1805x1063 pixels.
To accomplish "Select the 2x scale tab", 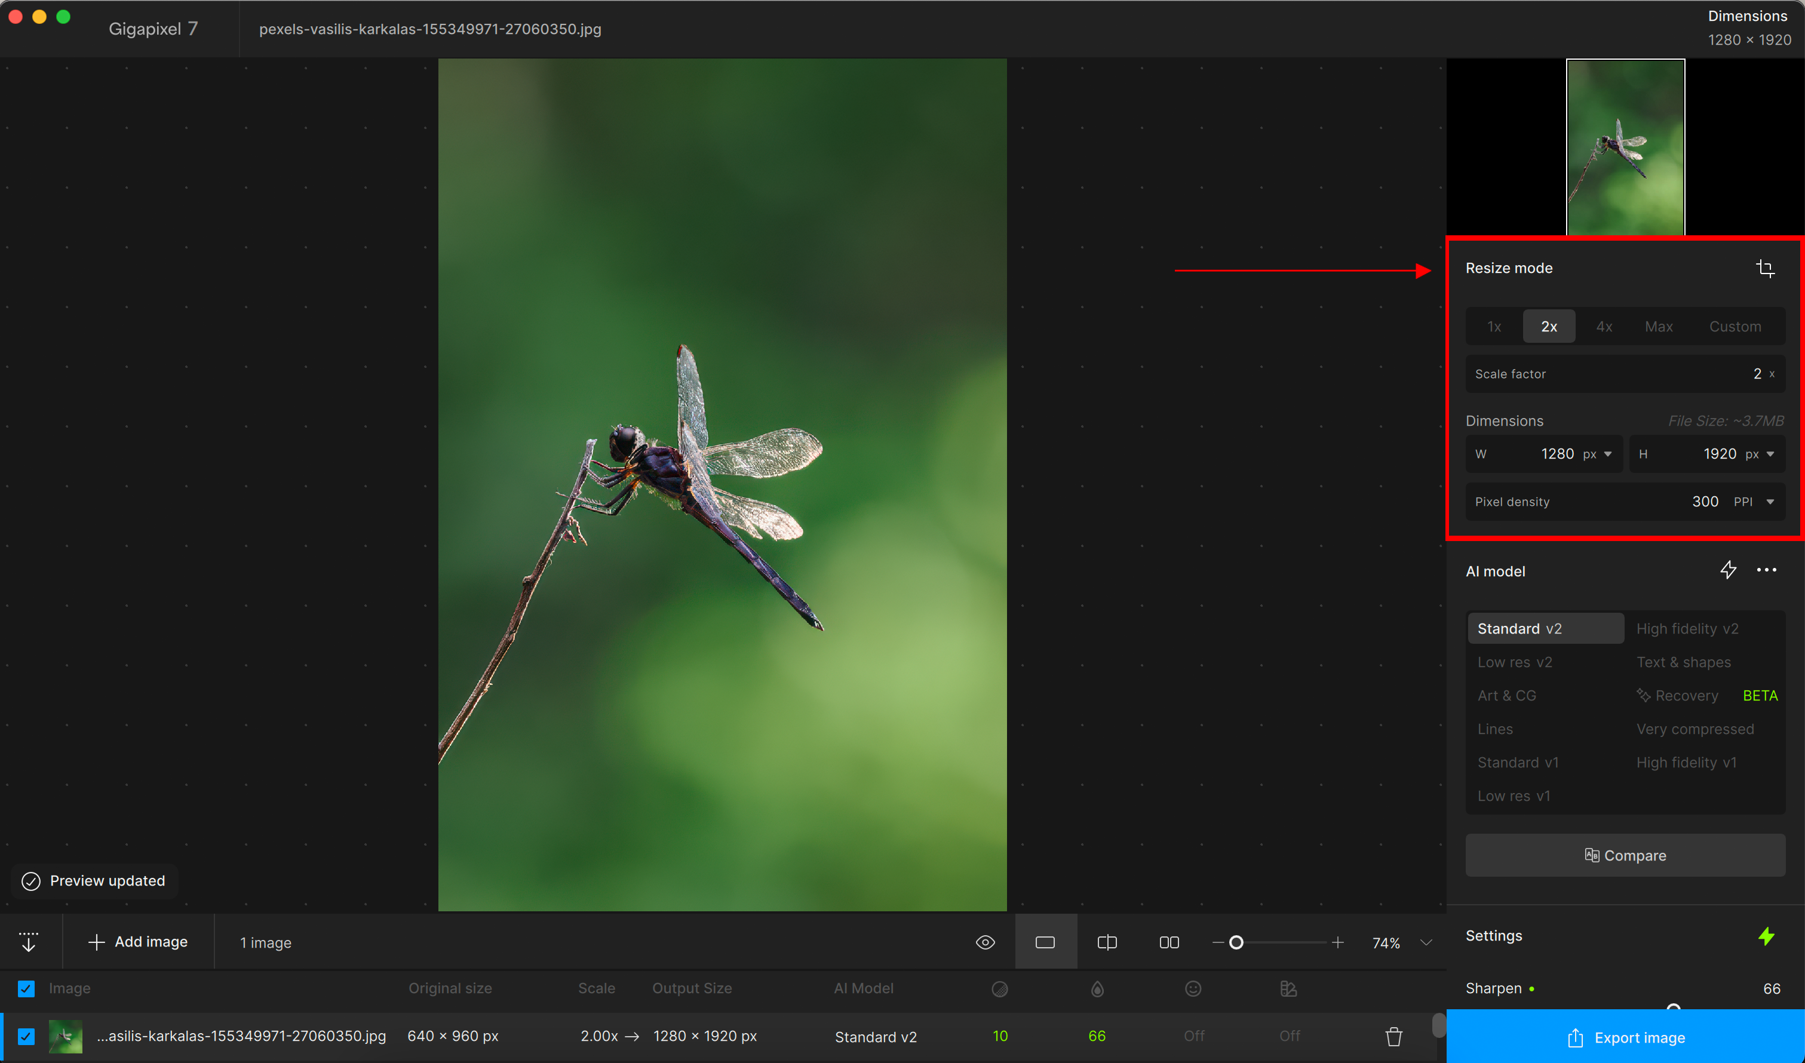I will 1549,327.
